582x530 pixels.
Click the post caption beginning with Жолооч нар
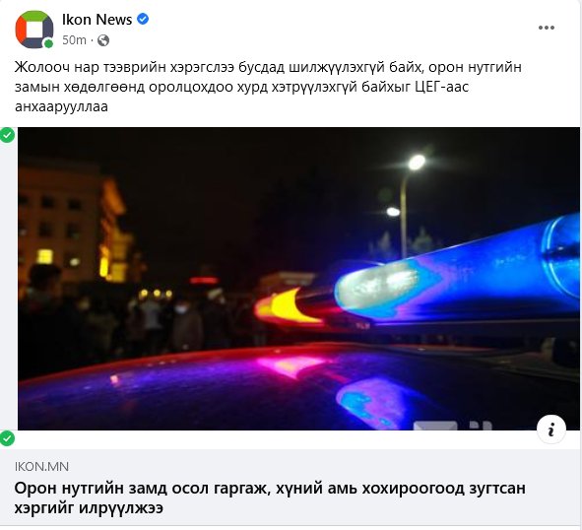point(268,87)
